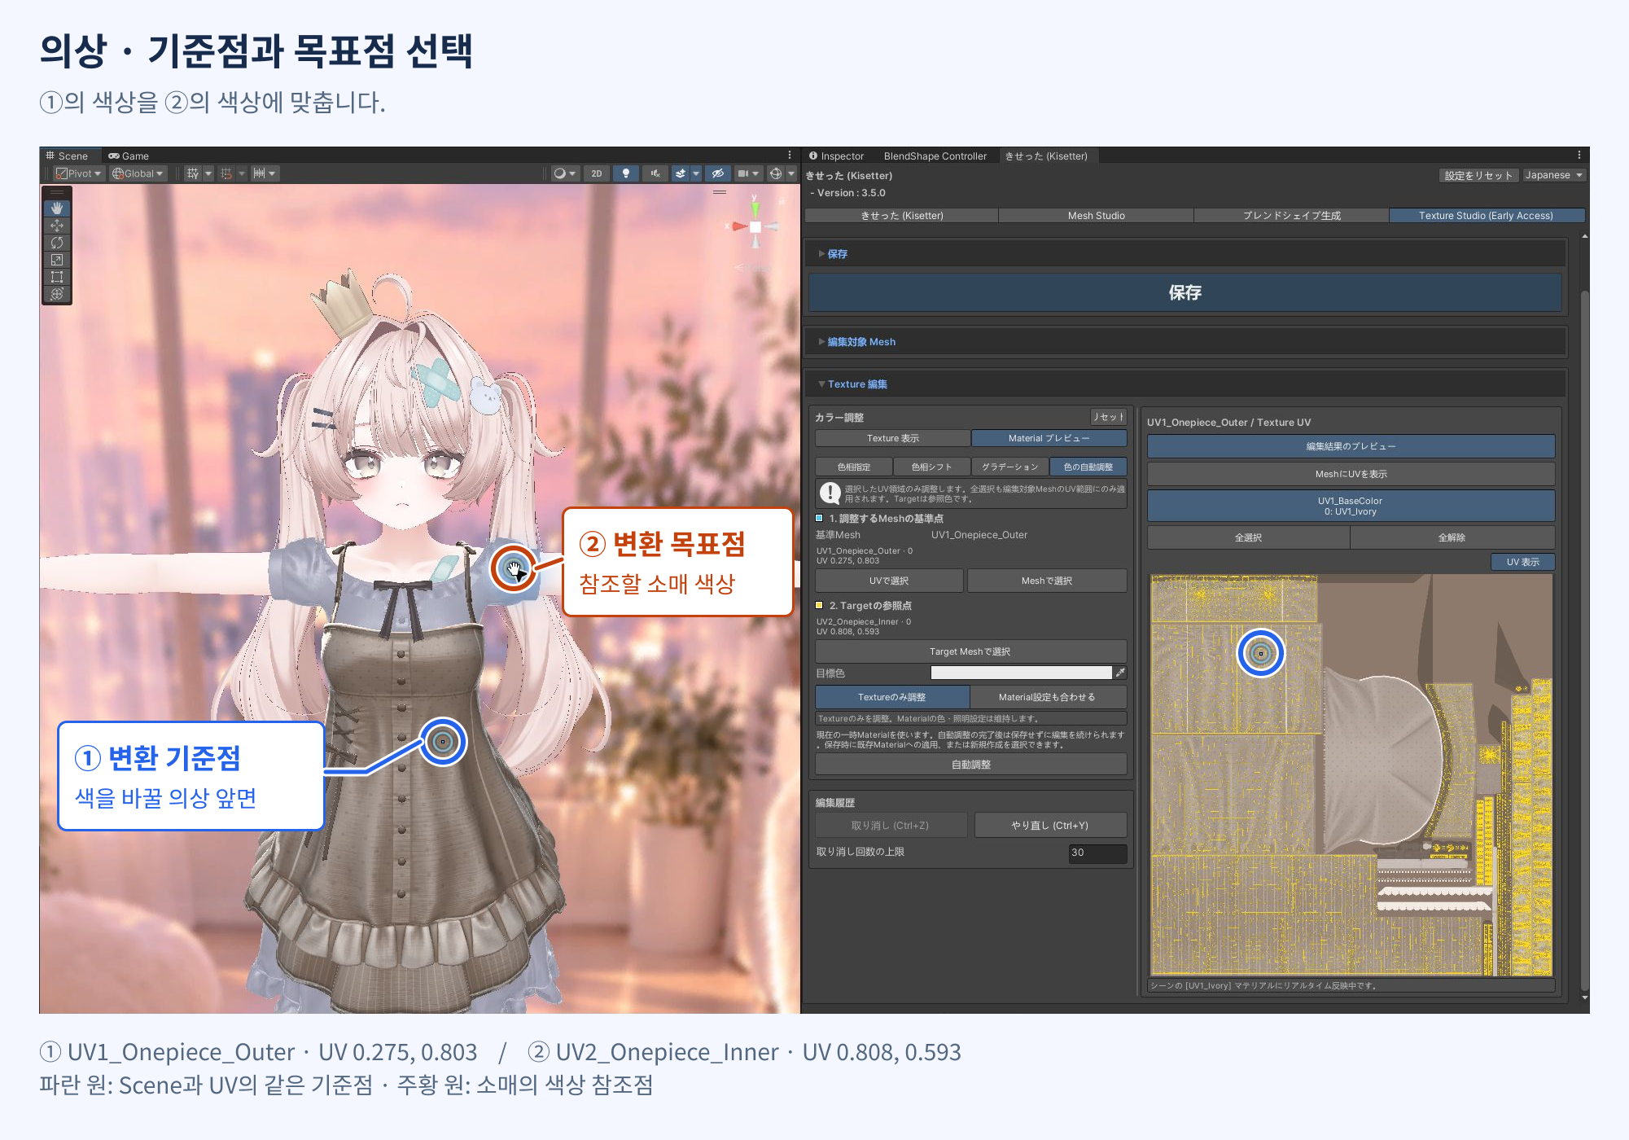Select the Rotate tool in Scene tools

click(x=57, y=243)
